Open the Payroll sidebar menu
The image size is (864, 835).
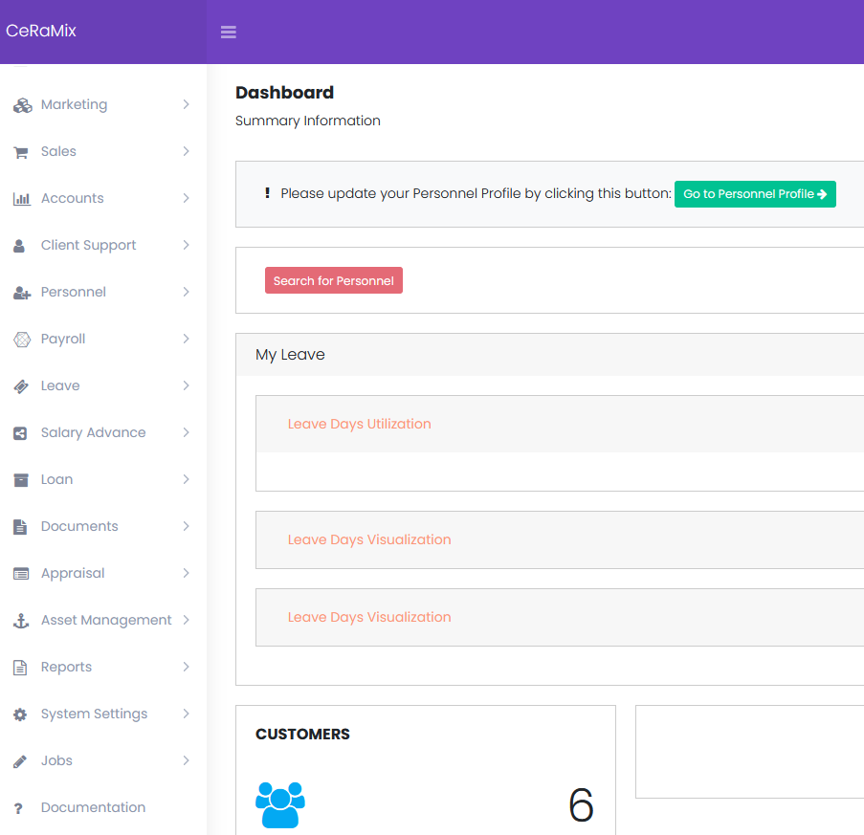point(103,339)
